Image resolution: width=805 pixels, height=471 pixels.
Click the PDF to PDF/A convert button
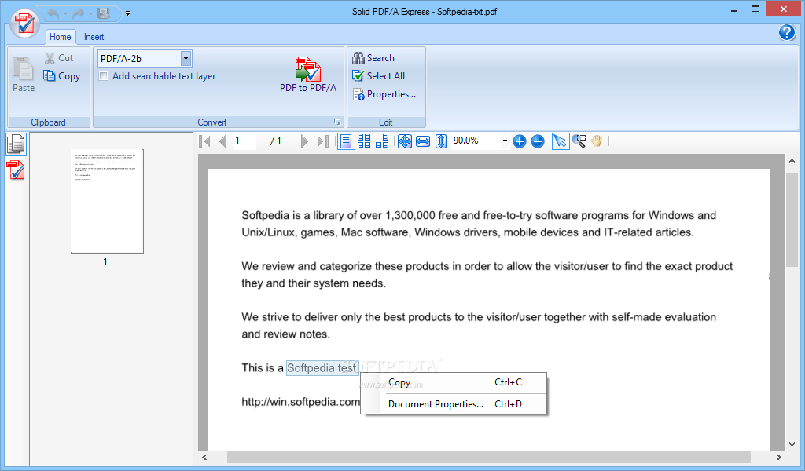tap(308, 75)
